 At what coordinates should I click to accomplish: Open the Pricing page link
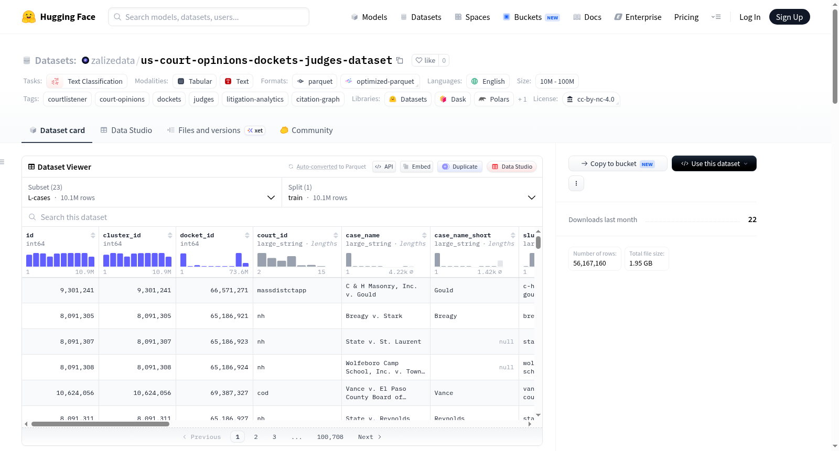pyautogui.click(x=686, y=17)
